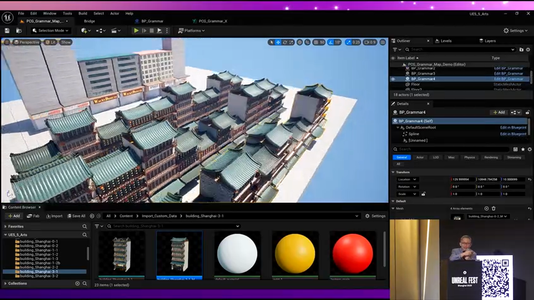
Task: Select building_Shanghai-2-2 folder in tree
Action: (39, 267)
